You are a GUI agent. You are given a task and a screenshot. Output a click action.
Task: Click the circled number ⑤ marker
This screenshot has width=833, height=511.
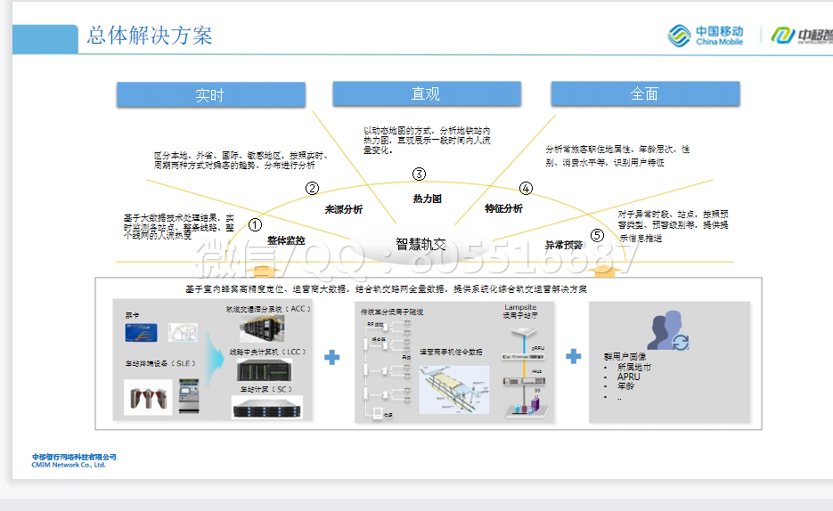(x=597, y=236)
